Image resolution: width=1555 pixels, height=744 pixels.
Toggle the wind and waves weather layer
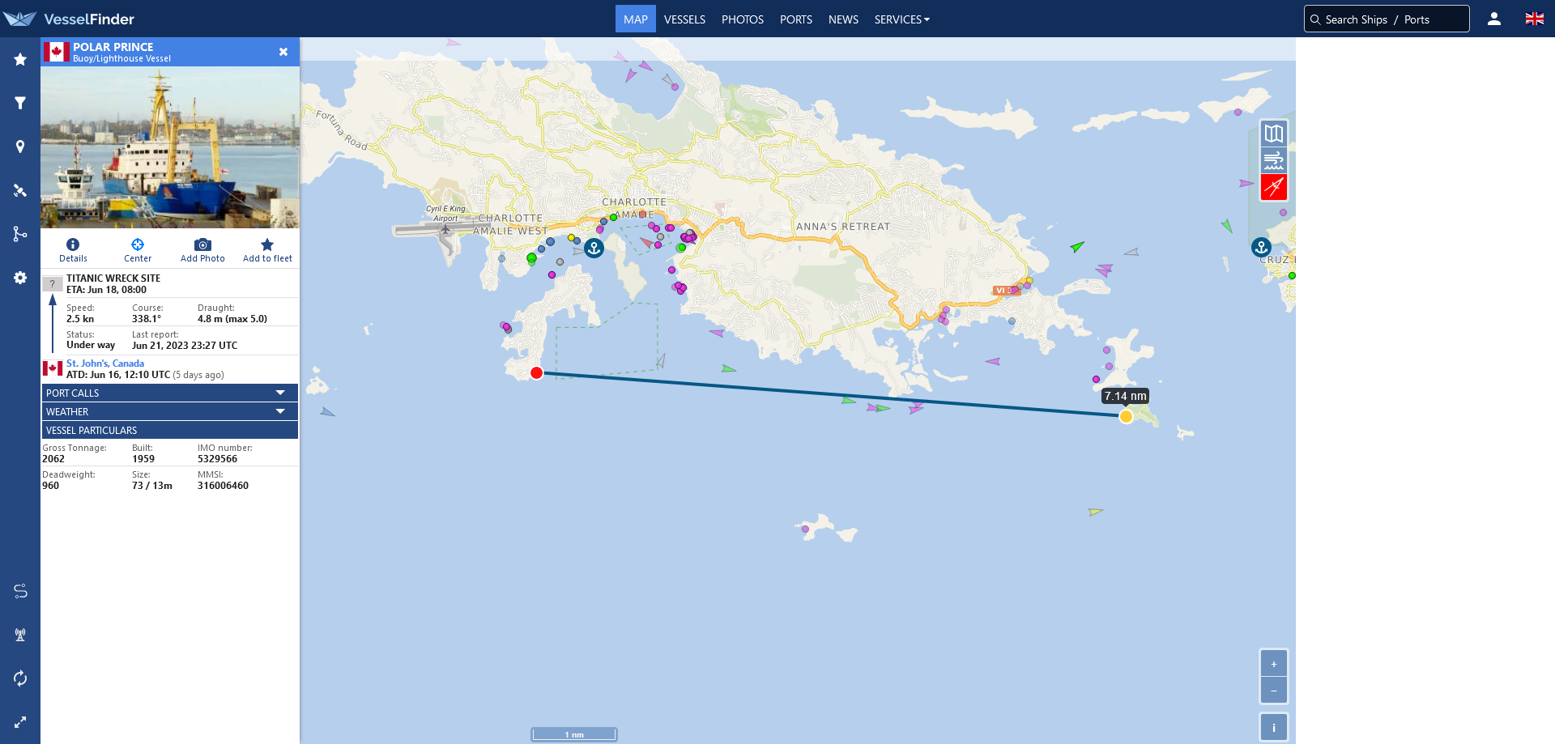pyautogui.click(x=1274, y=160)
